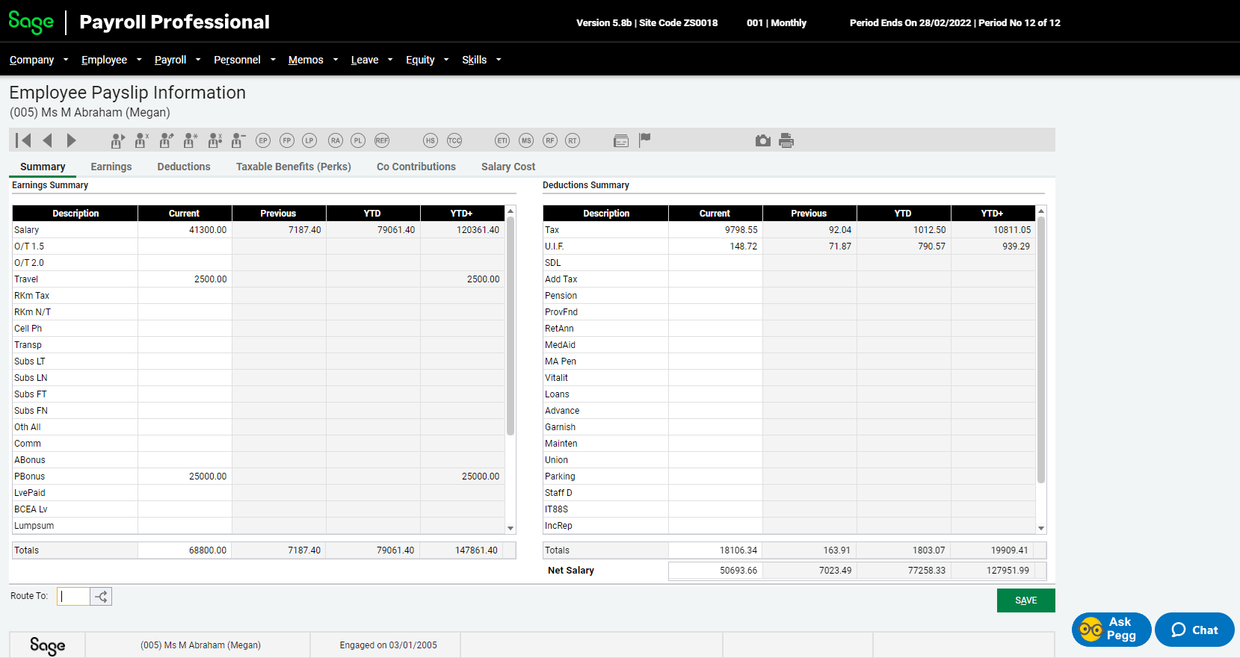
Task: Click the flag icon in the toolbar
Action: 645,140
